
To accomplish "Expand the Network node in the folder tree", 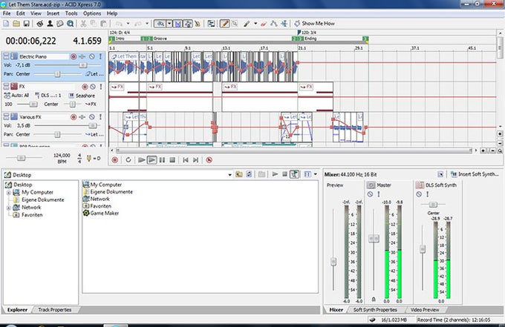I will 8,208.
